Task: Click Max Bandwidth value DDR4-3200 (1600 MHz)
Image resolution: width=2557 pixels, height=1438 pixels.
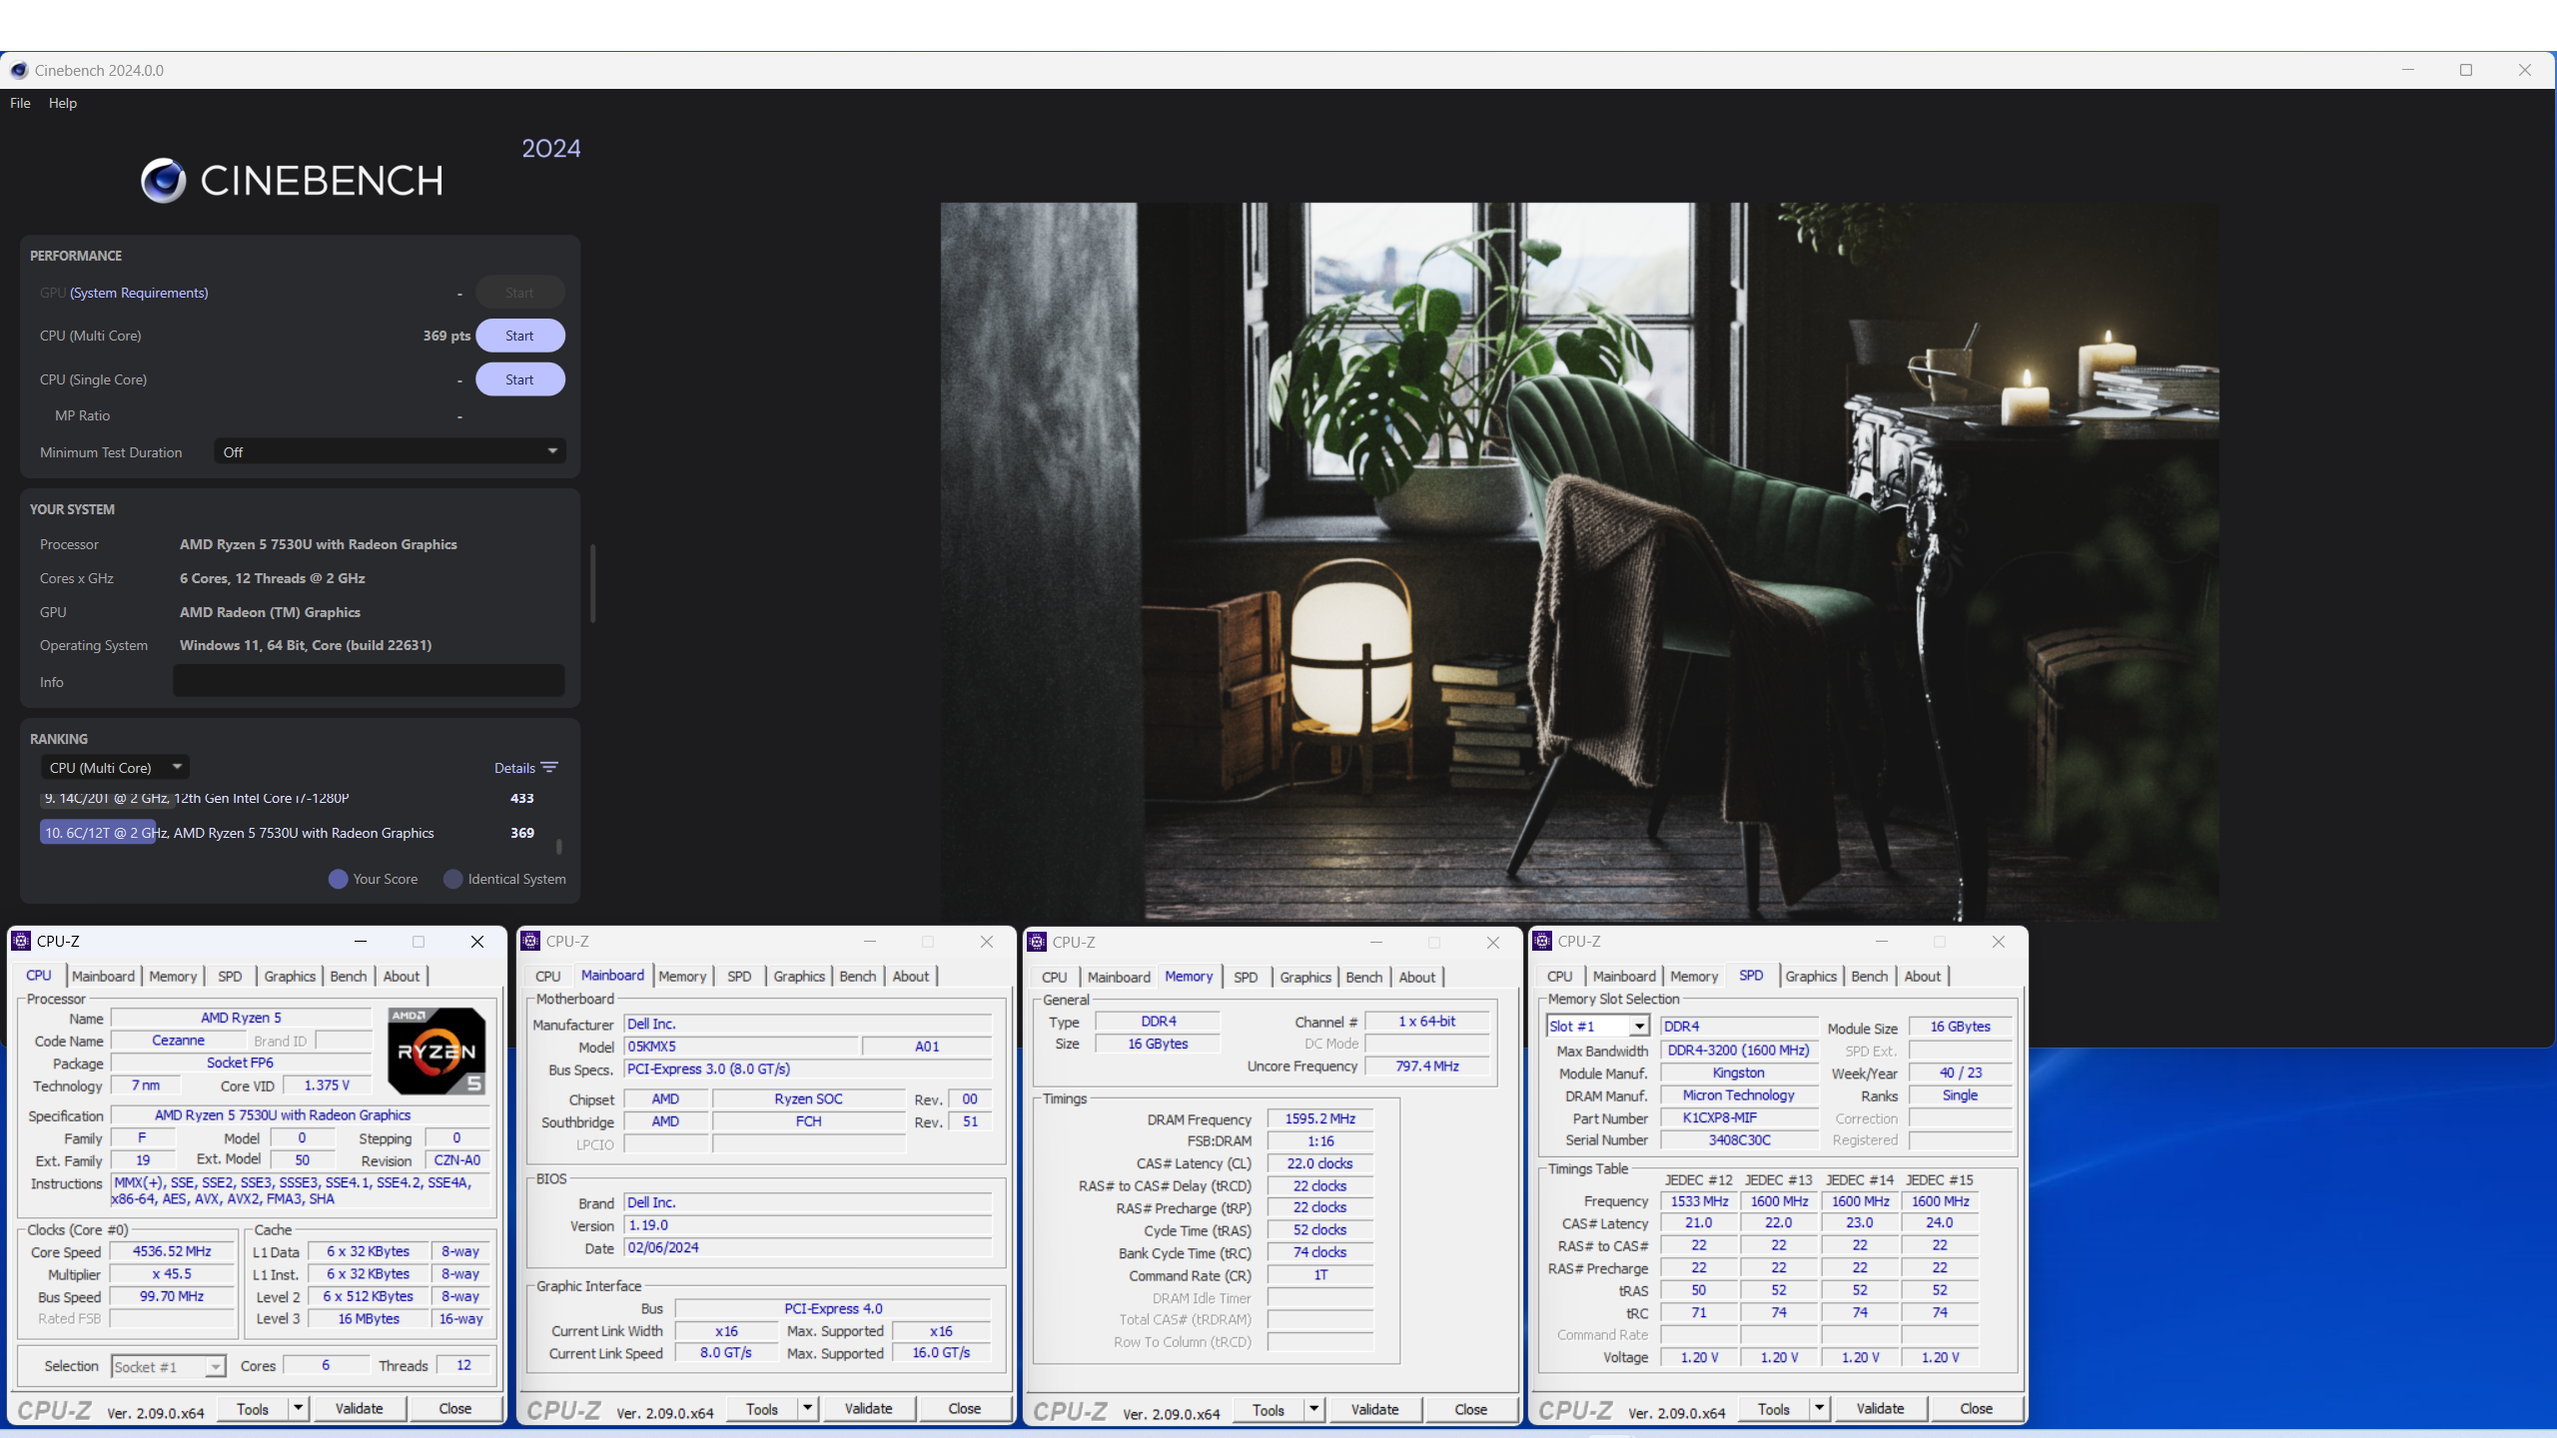Action: [1738, 1050]
